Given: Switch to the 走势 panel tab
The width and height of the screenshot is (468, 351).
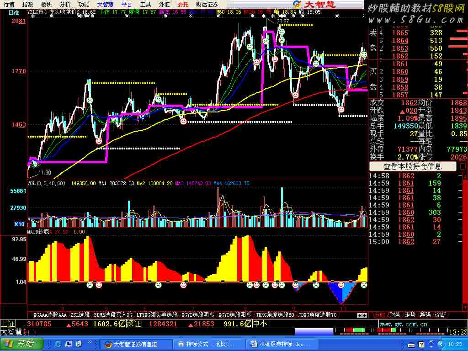Looking at the screenshot, I should click(410, 314).
